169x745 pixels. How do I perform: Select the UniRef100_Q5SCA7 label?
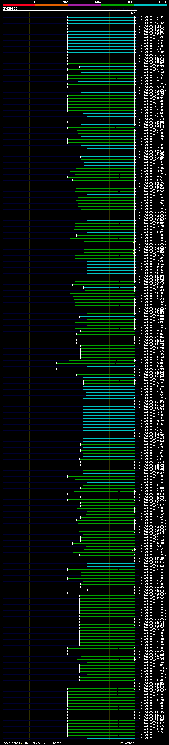point(151,148)
